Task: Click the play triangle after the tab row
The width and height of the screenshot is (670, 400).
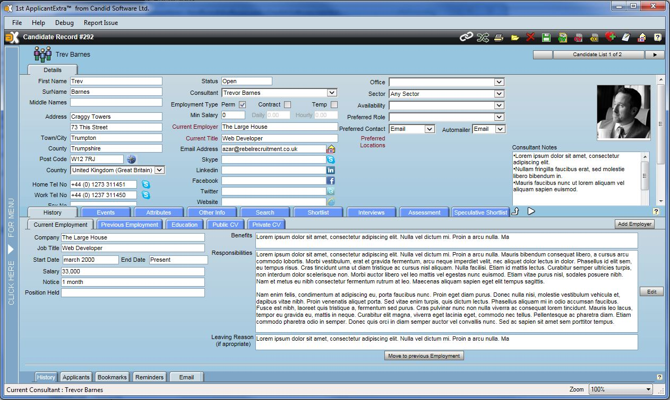Action: point(531,211)
